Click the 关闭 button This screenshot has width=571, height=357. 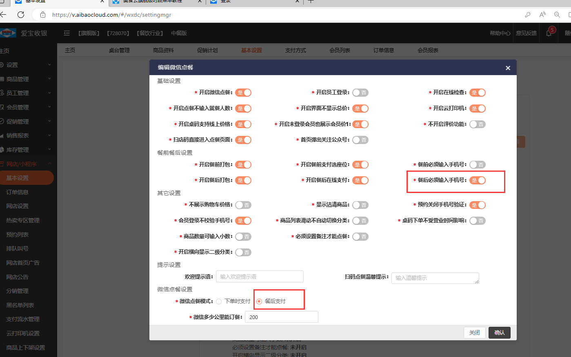[x=474, y=333]
